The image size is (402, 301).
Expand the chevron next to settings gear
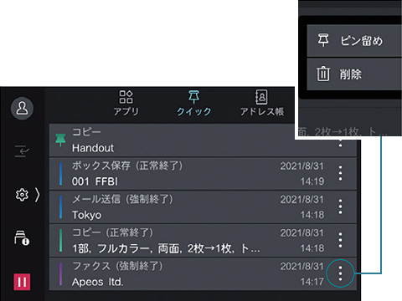[x=38, y=195]
